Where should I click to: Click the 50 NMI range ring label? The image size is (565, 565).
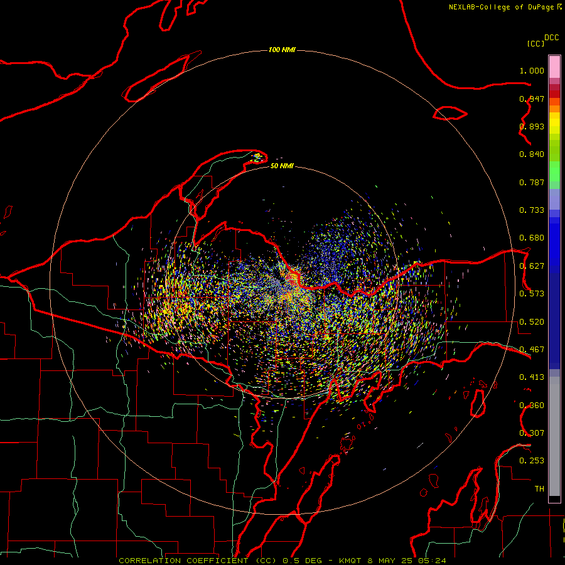pos(282,166)
